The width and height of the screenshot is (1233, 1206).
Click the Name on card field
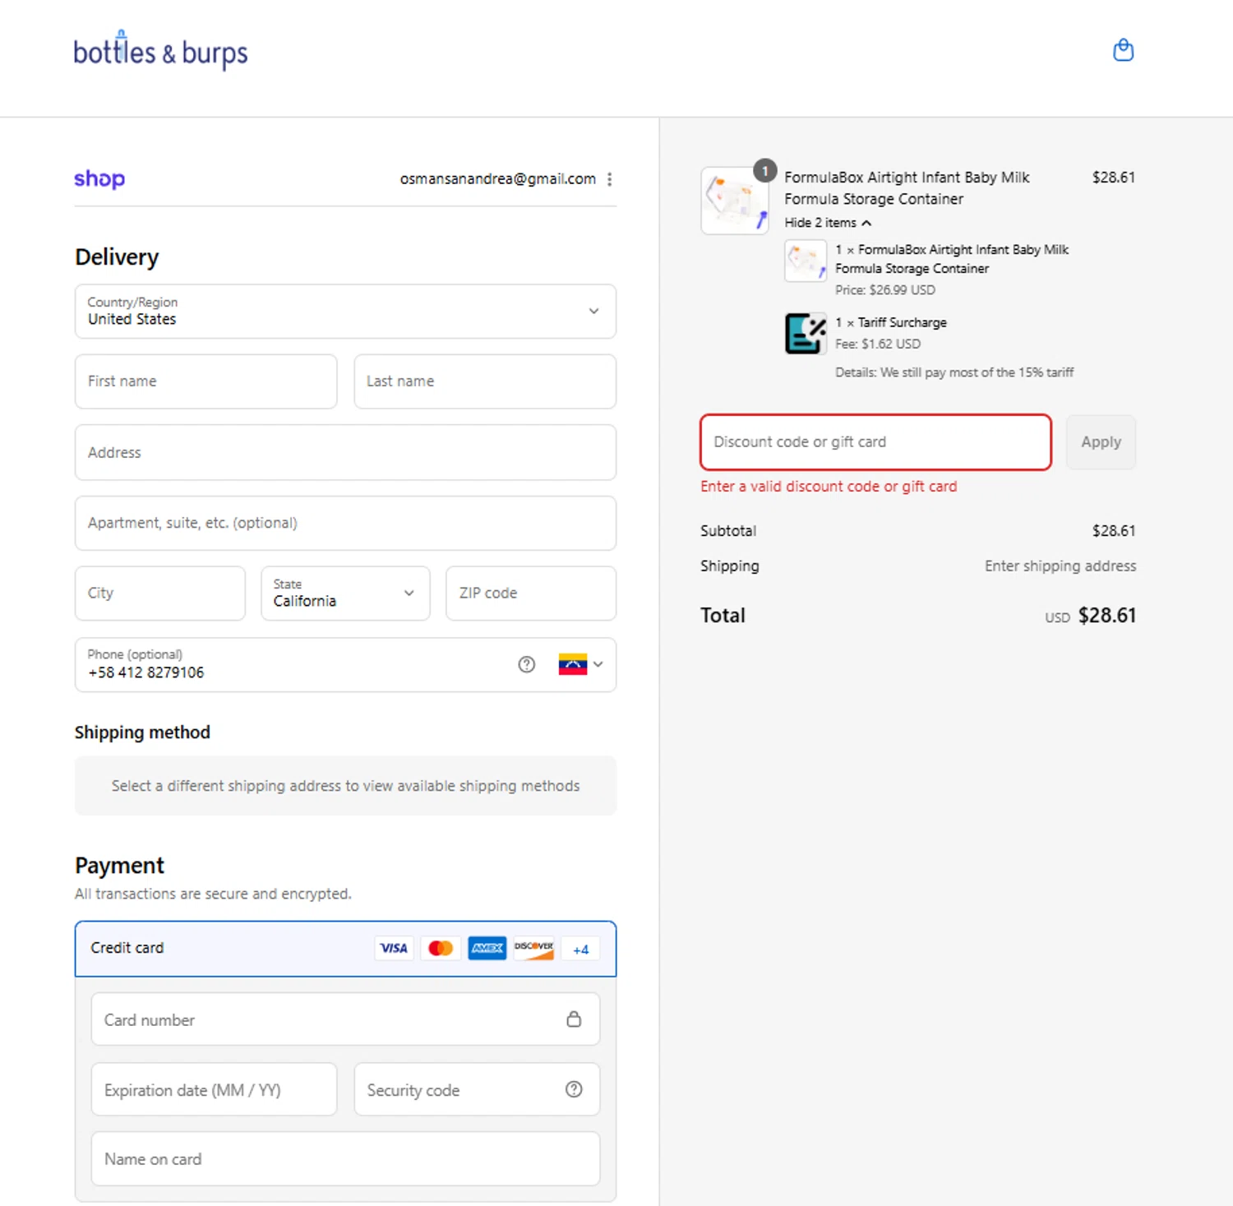[345, 1159]
